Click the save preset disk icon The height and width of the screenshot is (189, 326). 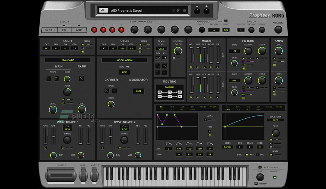pos(174,10)
